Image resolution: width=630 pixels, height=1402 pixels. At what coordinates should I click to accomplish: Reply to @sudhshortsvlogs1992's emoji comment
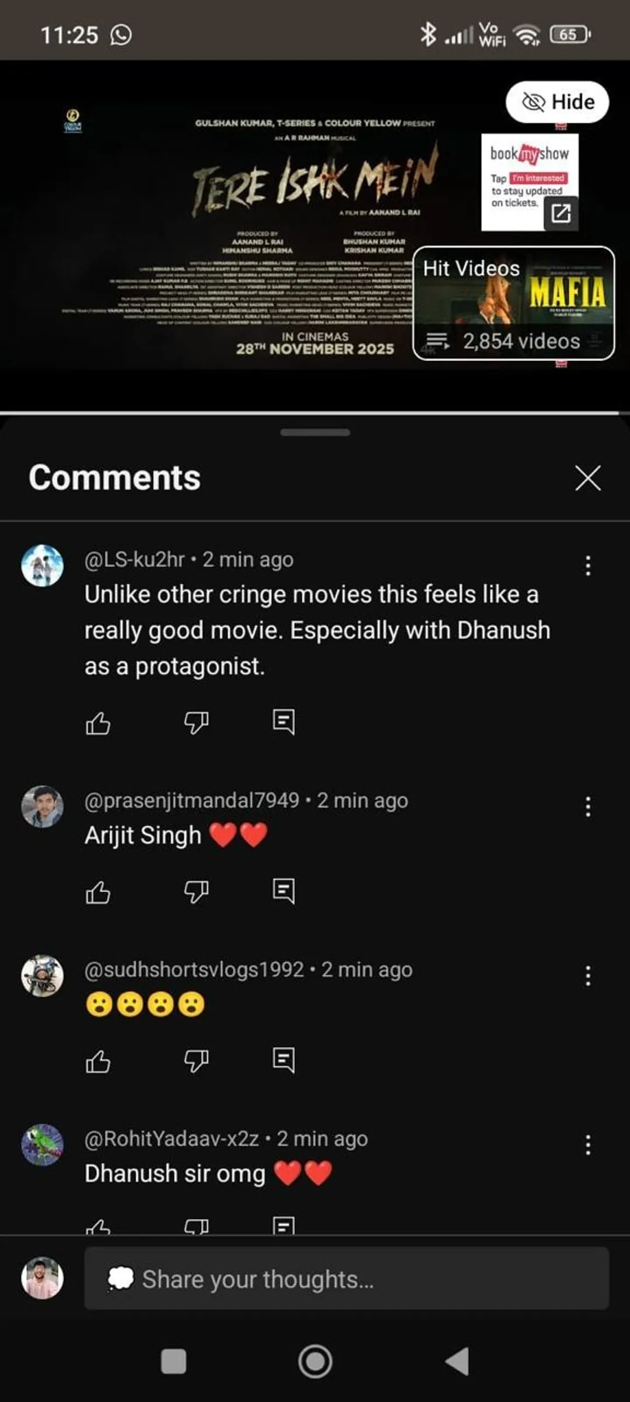tap(283, 1060)
